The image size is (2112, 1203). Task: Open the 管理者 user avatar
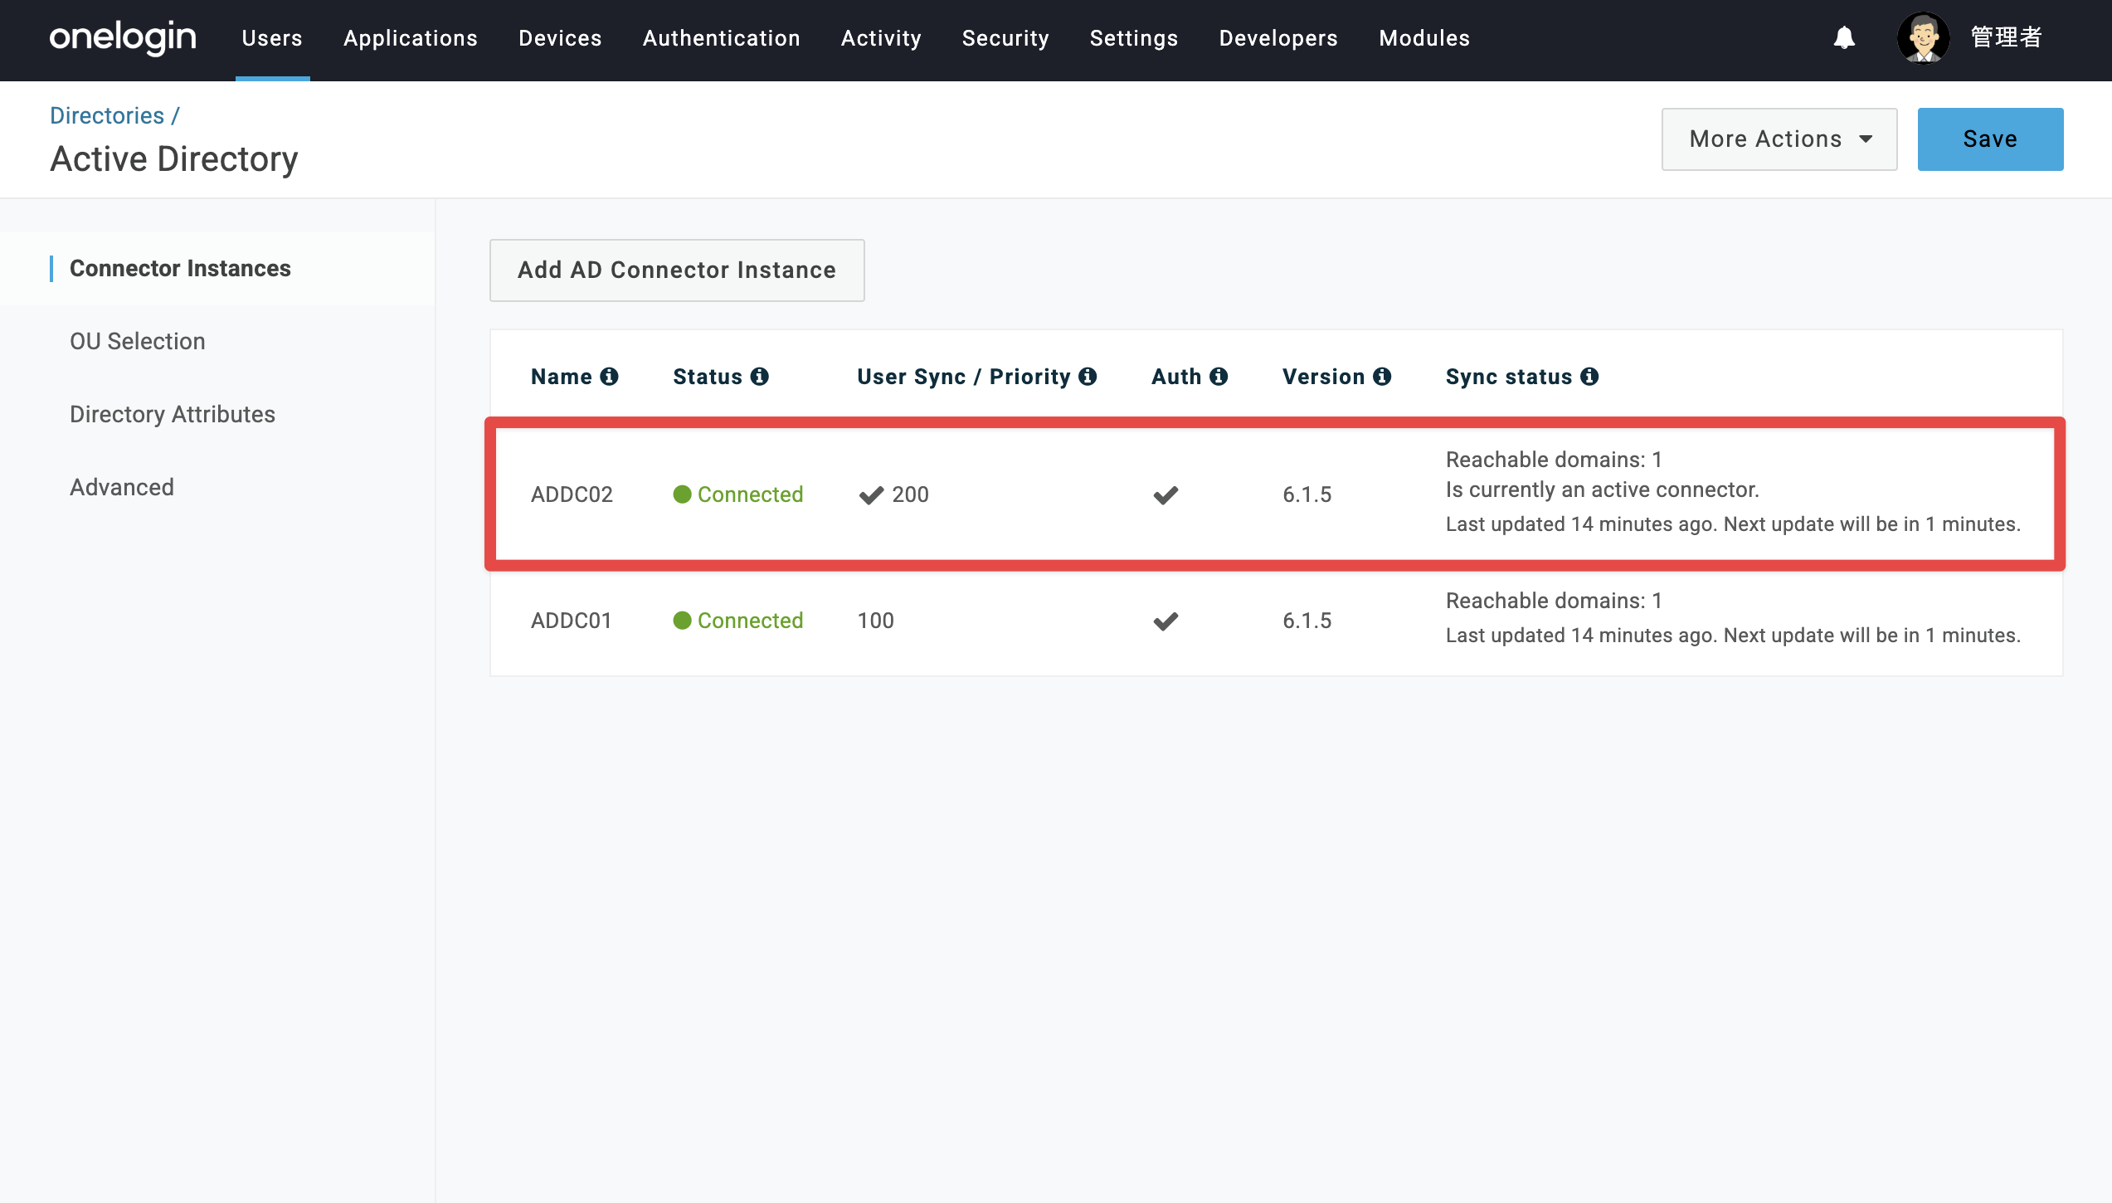[x=1923, y=38]
